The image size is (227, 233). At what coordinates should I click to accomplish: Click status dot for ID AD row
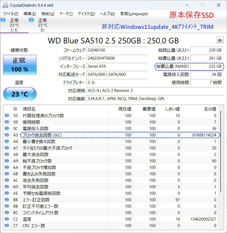[7, 187]
